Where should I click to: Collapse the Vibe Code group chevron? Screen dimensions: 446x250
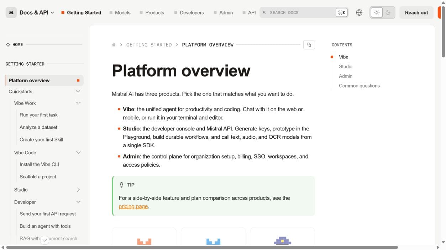78,152
